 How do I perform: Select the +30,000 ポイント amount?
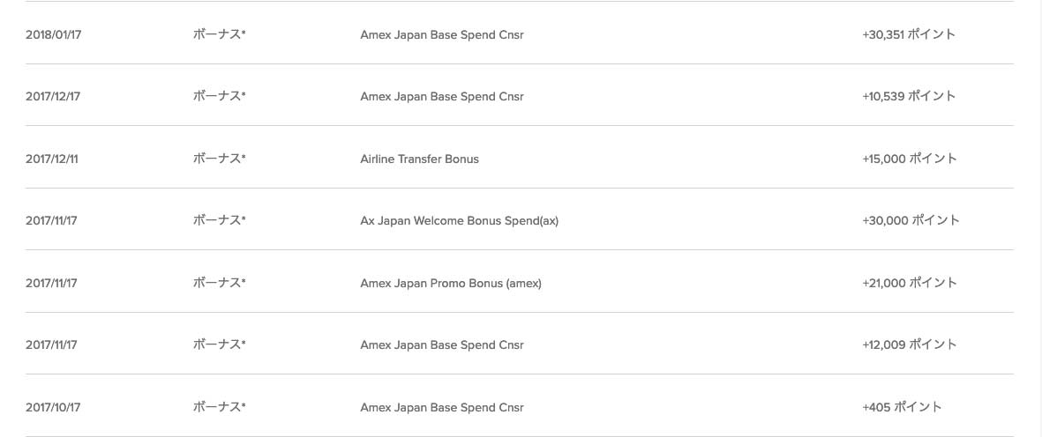click(x=911, y=220)
